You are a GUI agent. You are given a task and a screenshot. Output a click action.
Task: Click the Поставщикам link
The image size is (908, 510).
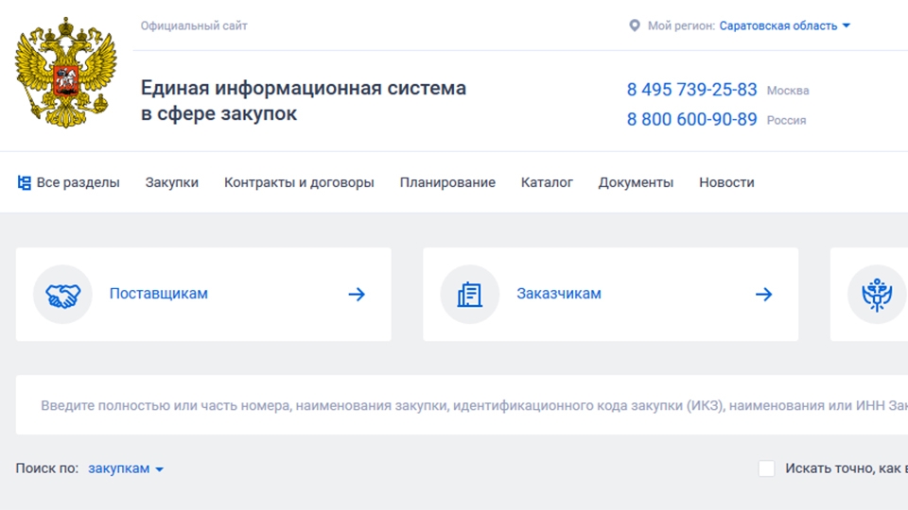click(159, 294)
